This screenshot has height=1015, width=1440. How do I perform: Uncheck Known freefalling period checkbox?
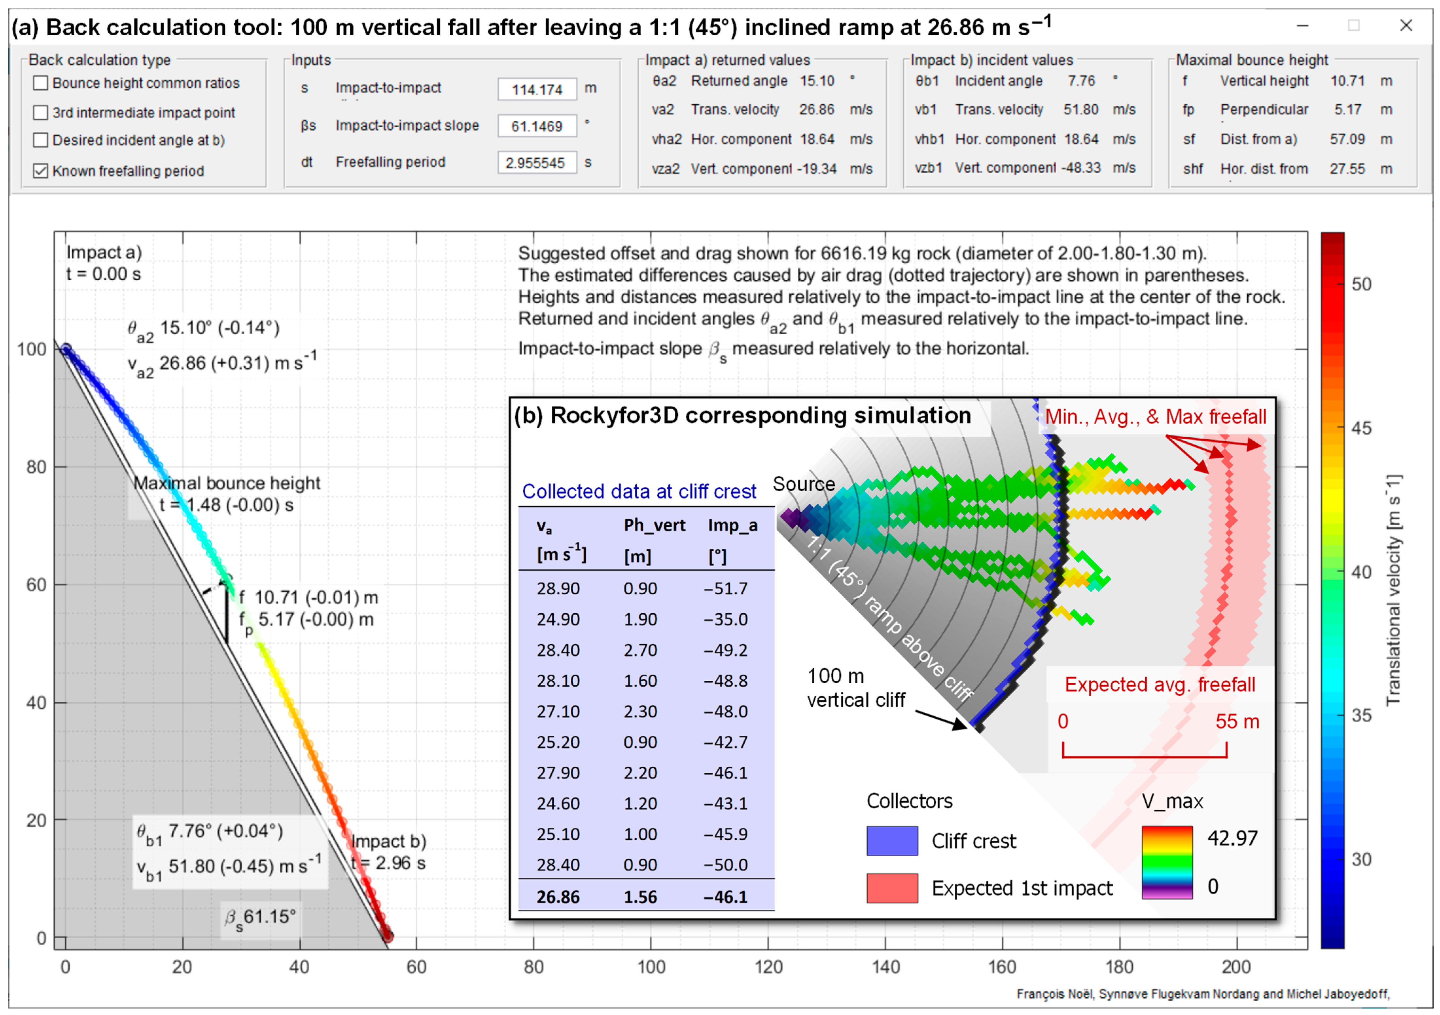click(41, 171)
